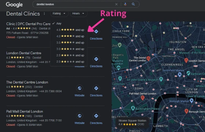Click the SOHO label on map
The image size is (205, 132).
[139, 88]
